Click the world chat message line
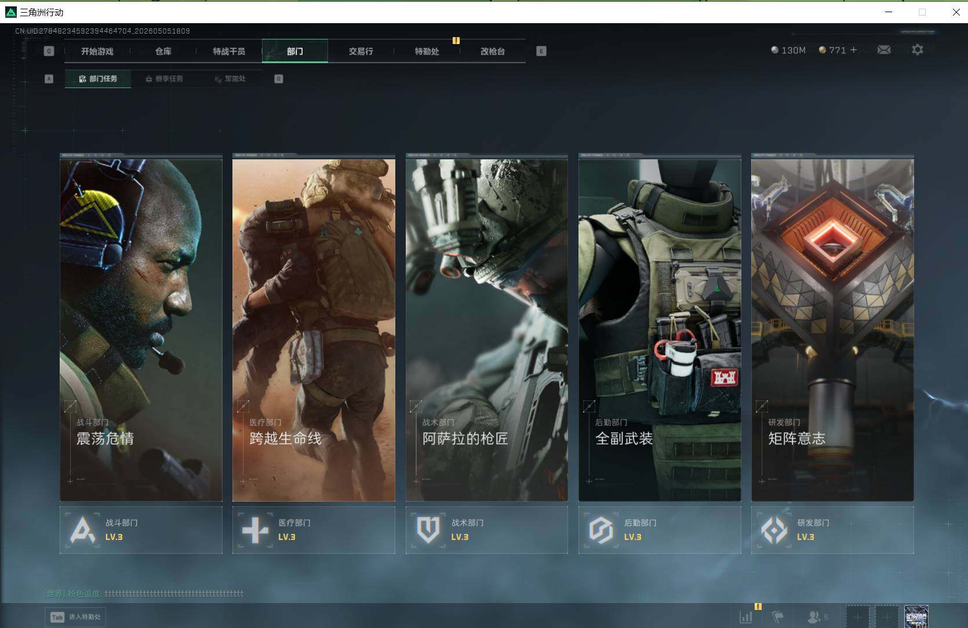The height and width of the screenshot is (628, 968). click(x=144, y=593)
